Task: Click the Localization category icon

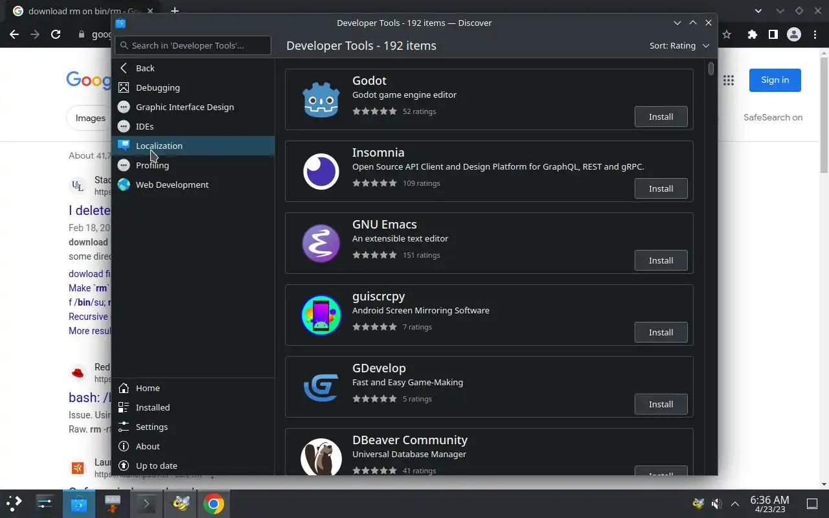Action: tap(124, 146)
